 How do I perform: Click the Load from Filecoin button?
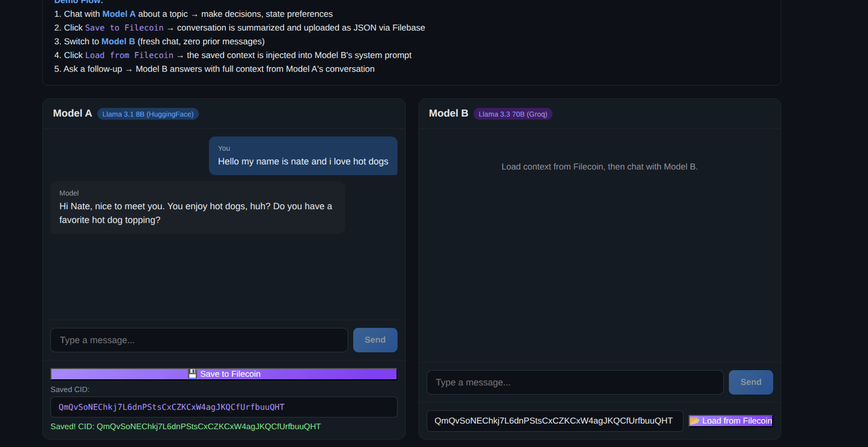point(731,421)
